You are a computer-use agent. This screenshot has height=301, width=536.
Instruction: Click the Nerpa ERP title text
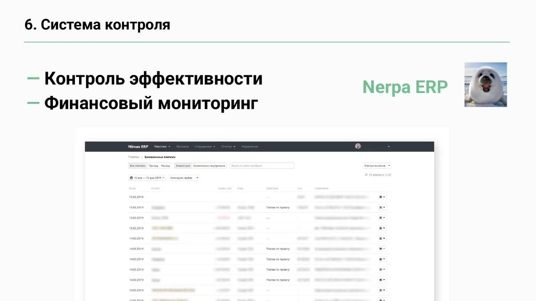tap(405, 87)
